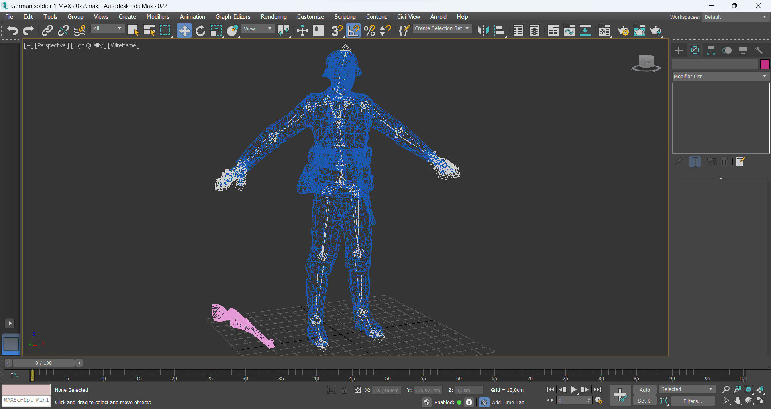The width and height of the screenshot is (771, 409).
Task: Select the Pan View hand tool
Action: 738,401
